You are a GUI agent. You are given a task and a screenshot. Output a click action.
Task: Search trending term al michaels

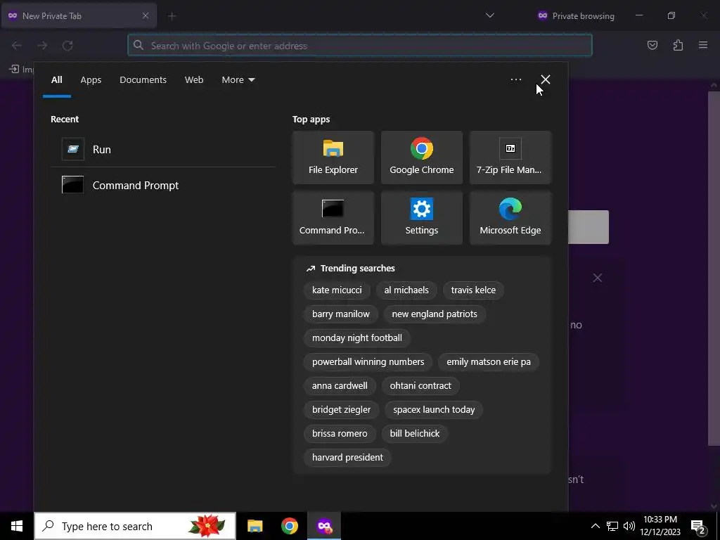(406, 290)
